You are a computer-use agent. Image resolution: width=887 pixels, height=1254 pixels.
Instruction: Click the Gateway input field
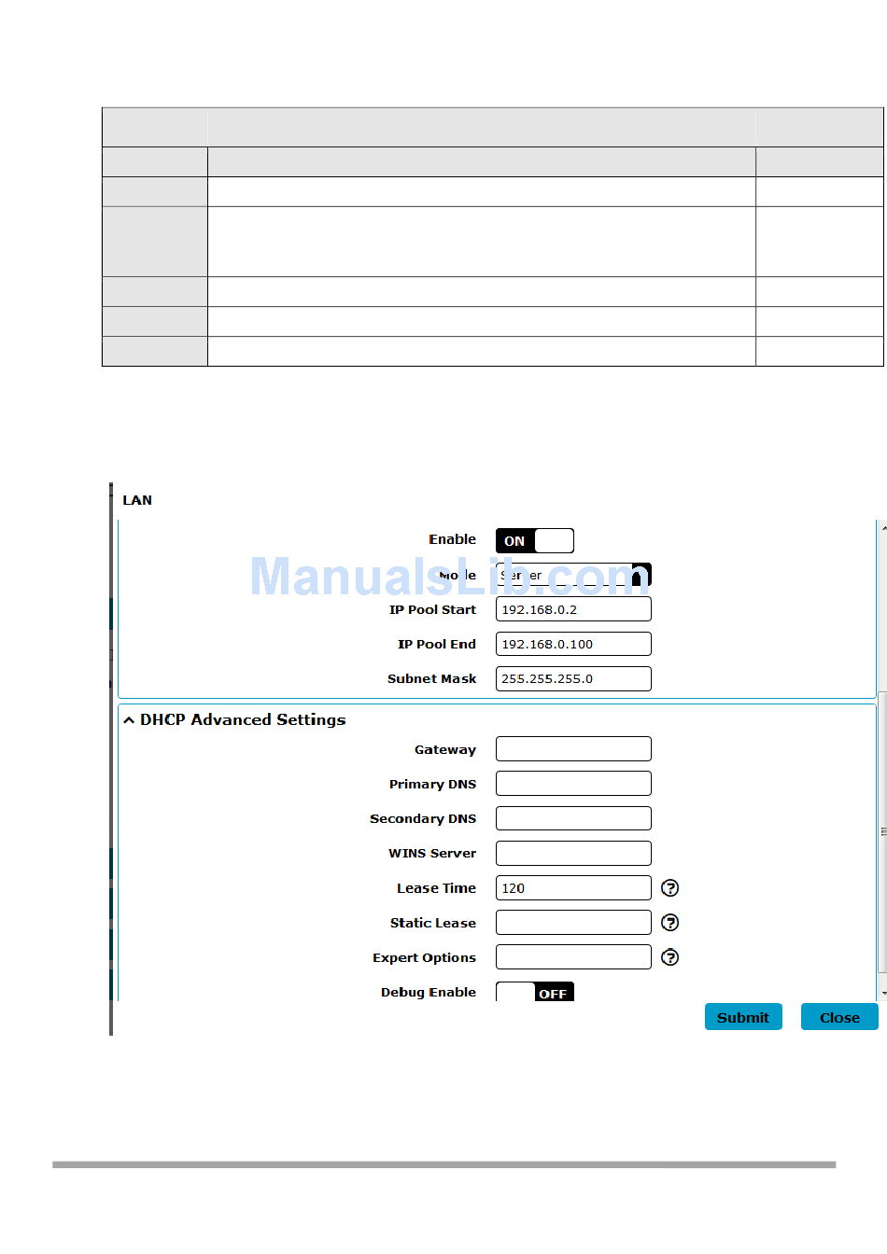tap(572, 749)
